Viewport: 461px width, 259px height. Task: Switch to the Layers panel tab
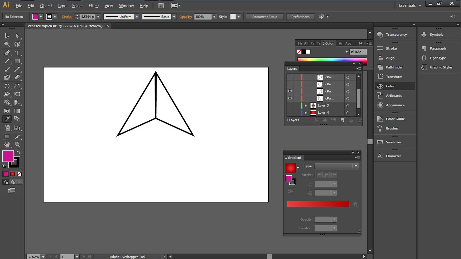pos(292,69)
